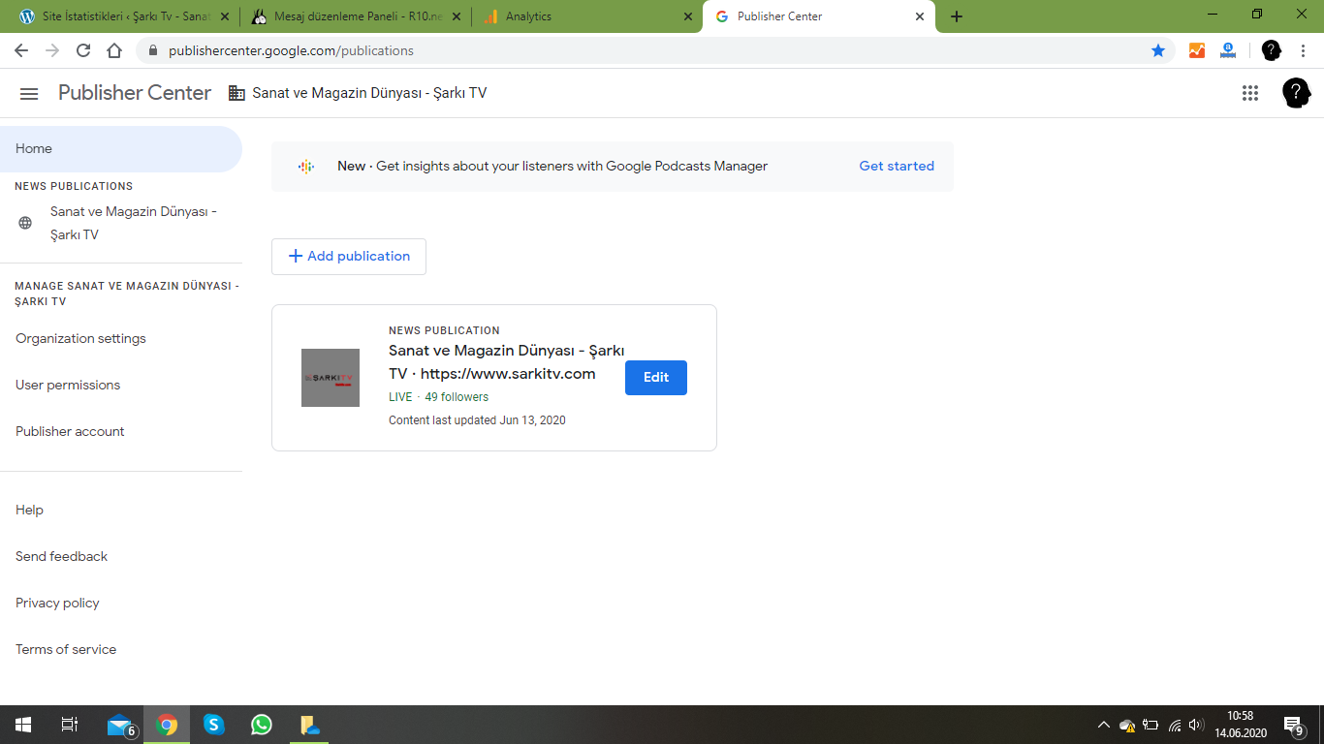1324x744 pixels.
Task: Open Chrome's three-dot menu
Action: tap(1303, 50)
